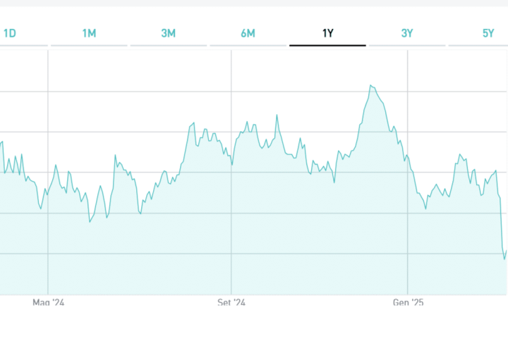Click the lowest point at the chart's right end
The image size is (508, 338).
click(504, 259)
